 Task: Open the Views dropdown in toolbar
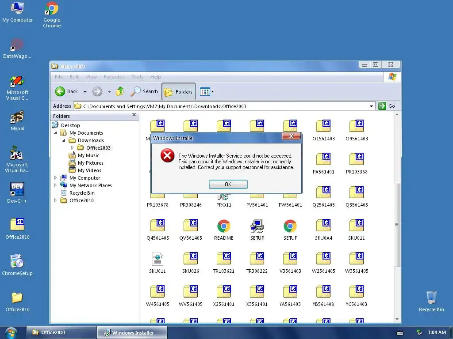pyautogui.click(x=207, y=92)
